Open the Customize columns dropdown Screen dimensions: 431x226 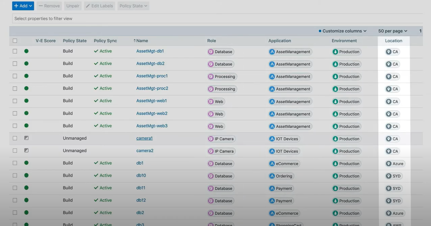(342, 30)
